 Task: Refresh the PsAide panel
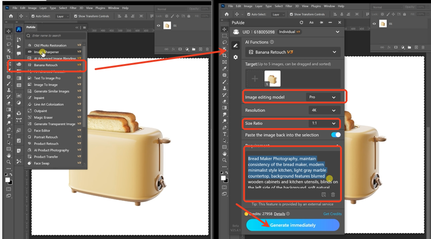(x=301, y=23)
